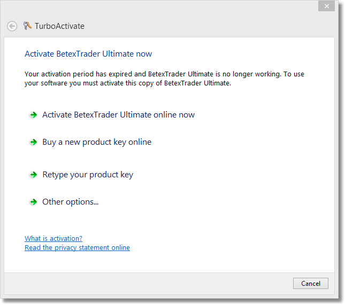Click green arrow next to Other options
The height and width of the screenshot is (305, 345).
(x=34, y=202)
